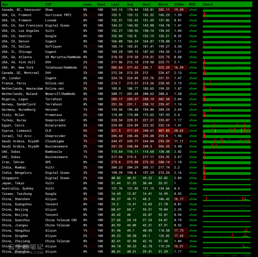Click 'Australia, Sydney' geo cell
The image size is (258, 257).
18,189
